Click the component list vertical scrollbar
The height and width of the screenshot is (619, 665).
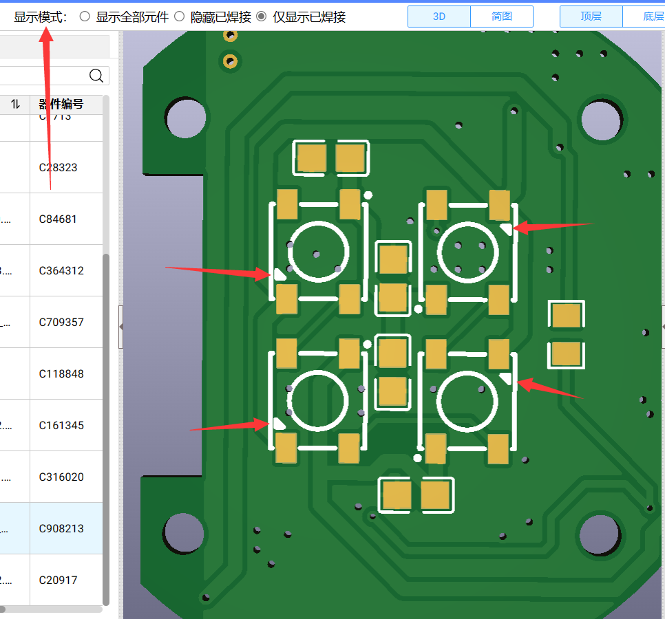click(x=106, y=429)
